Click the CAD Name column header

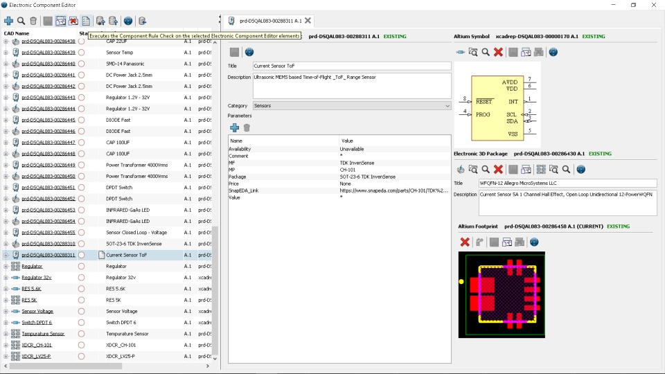coord(16,33)
